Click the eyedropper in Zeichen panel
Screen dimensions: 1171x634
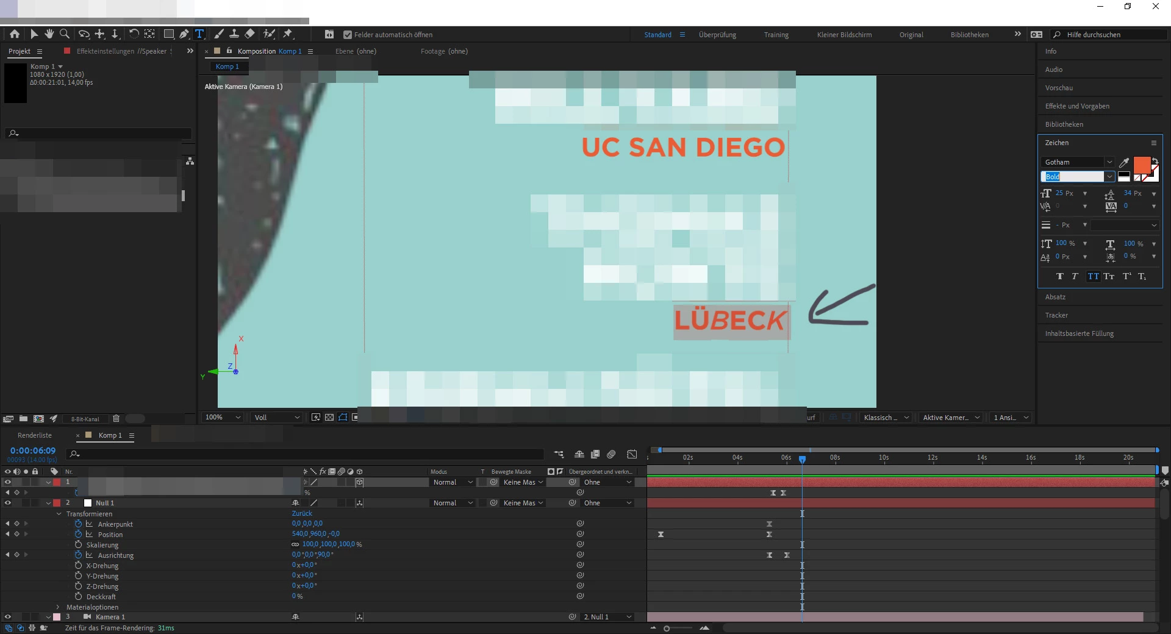coord(1124,162)
